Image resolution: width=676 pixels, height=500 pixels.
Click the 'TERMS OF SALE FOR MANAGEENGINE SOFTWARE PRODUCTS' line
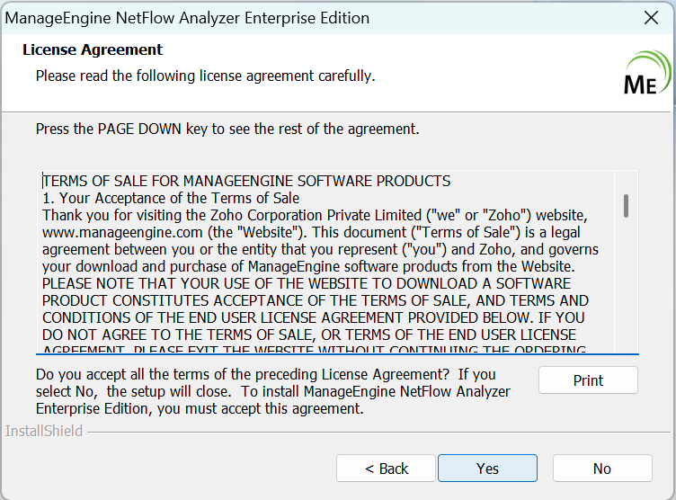[246, 181]
